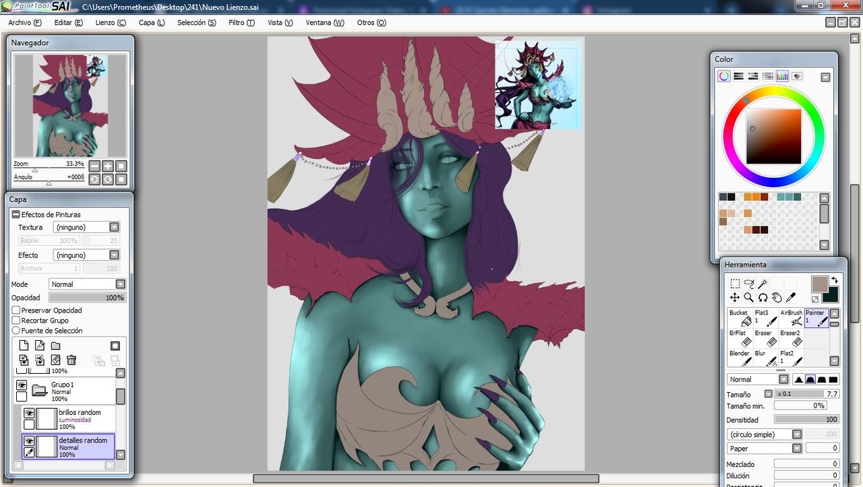Screen dimensions: 863x487
Task: Enable Recortar Grupo checkbox
Action: coord(16,321)
